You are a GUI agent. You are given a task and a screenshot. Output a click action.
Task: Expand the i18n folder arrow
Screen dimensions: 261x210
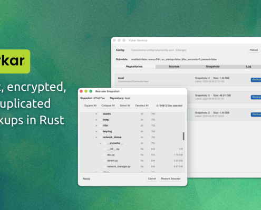(96, 125)
